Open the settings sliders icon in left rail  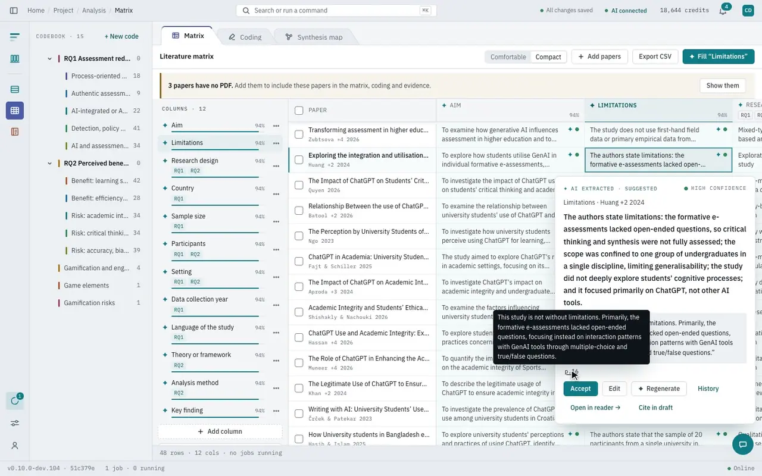(x=15, y=423)
